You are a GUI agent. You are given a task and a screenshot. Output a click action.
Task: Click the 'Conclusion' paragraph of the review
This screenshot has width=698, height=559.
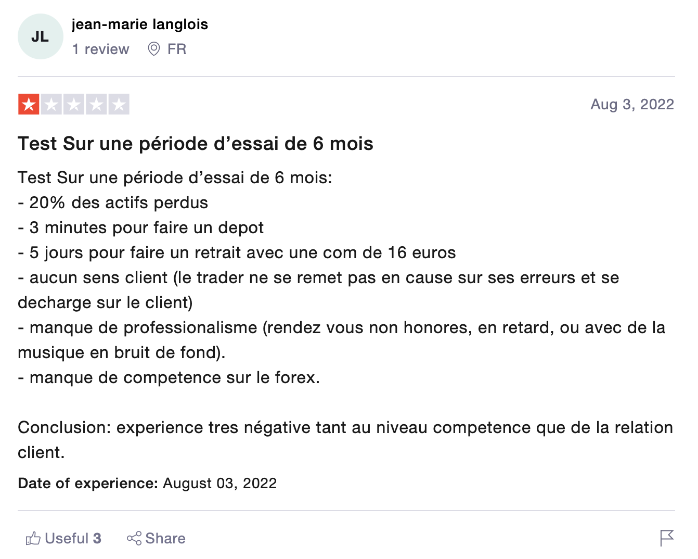click(345, 440)
